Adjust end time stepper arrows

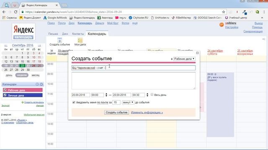point(147,95)
